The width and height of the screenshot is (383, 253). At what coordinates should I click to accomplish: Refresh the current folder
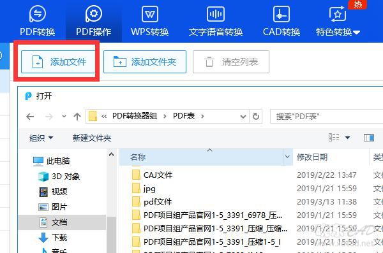coord(256,117)
